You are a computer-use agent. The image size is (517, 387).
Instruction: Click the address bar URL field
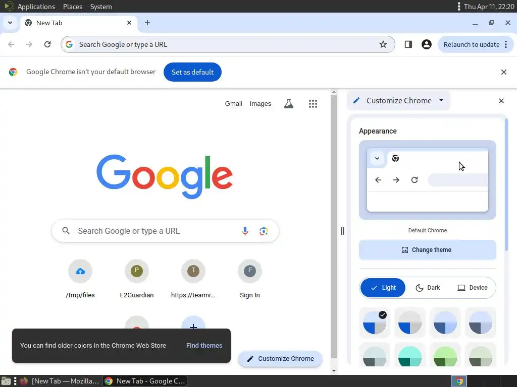point(228,44)
